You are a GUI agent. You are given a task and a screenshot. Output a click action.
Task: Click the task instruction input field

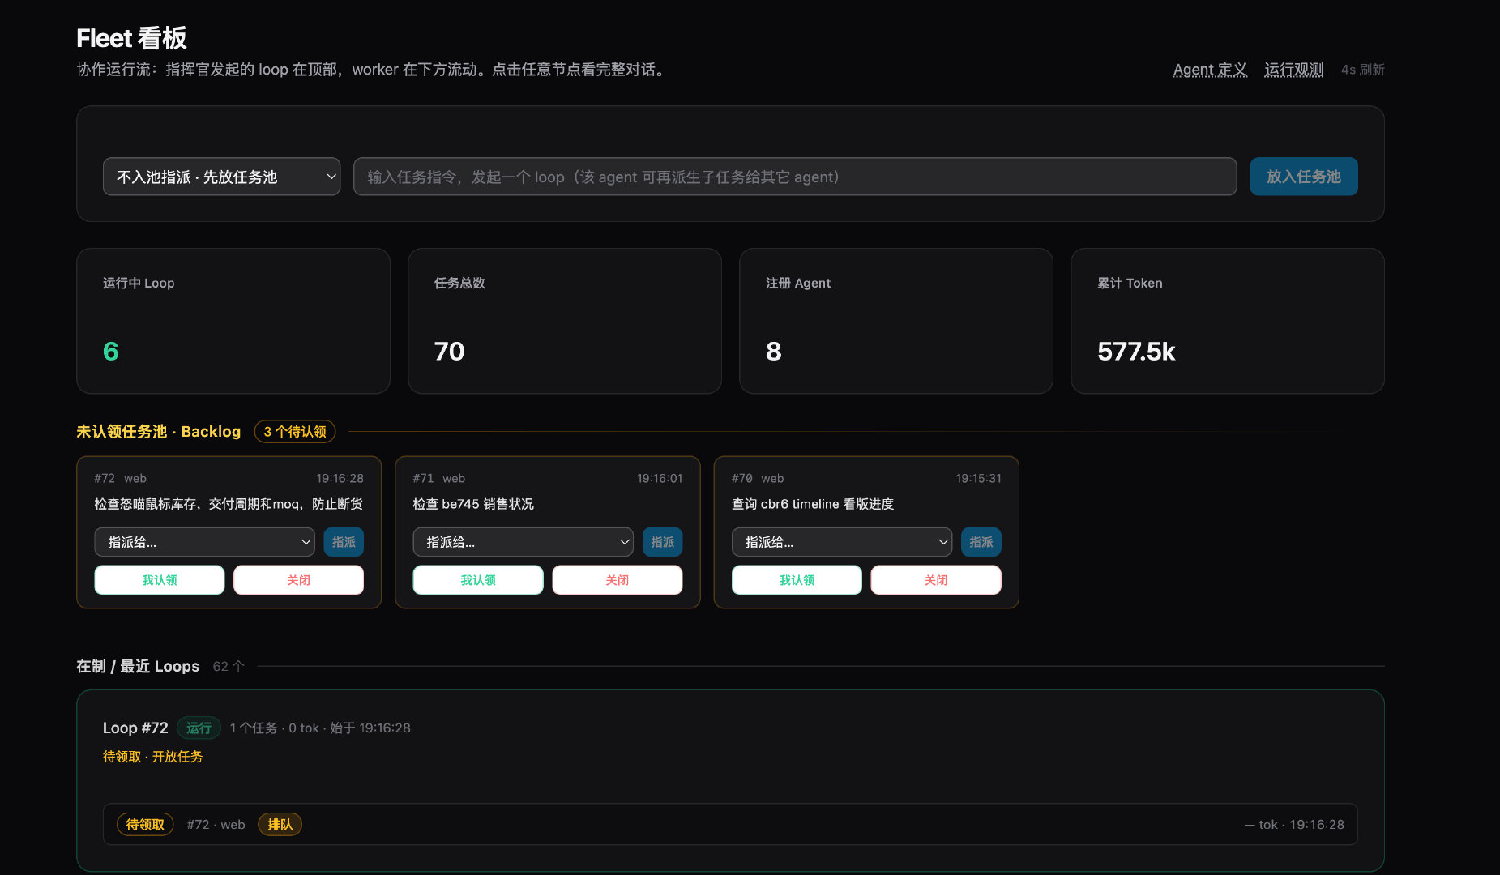795,177
